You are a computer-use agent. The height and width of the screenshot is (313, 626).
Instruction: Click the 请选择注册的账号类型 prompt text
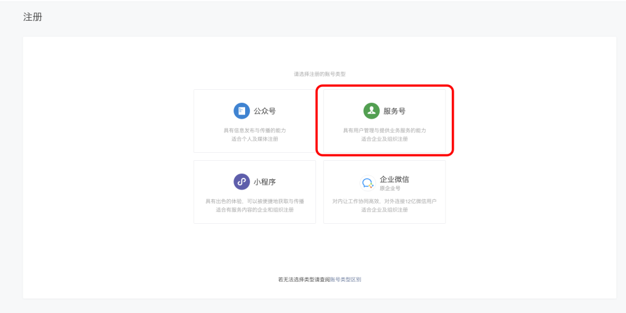click(x=319, y=74)
